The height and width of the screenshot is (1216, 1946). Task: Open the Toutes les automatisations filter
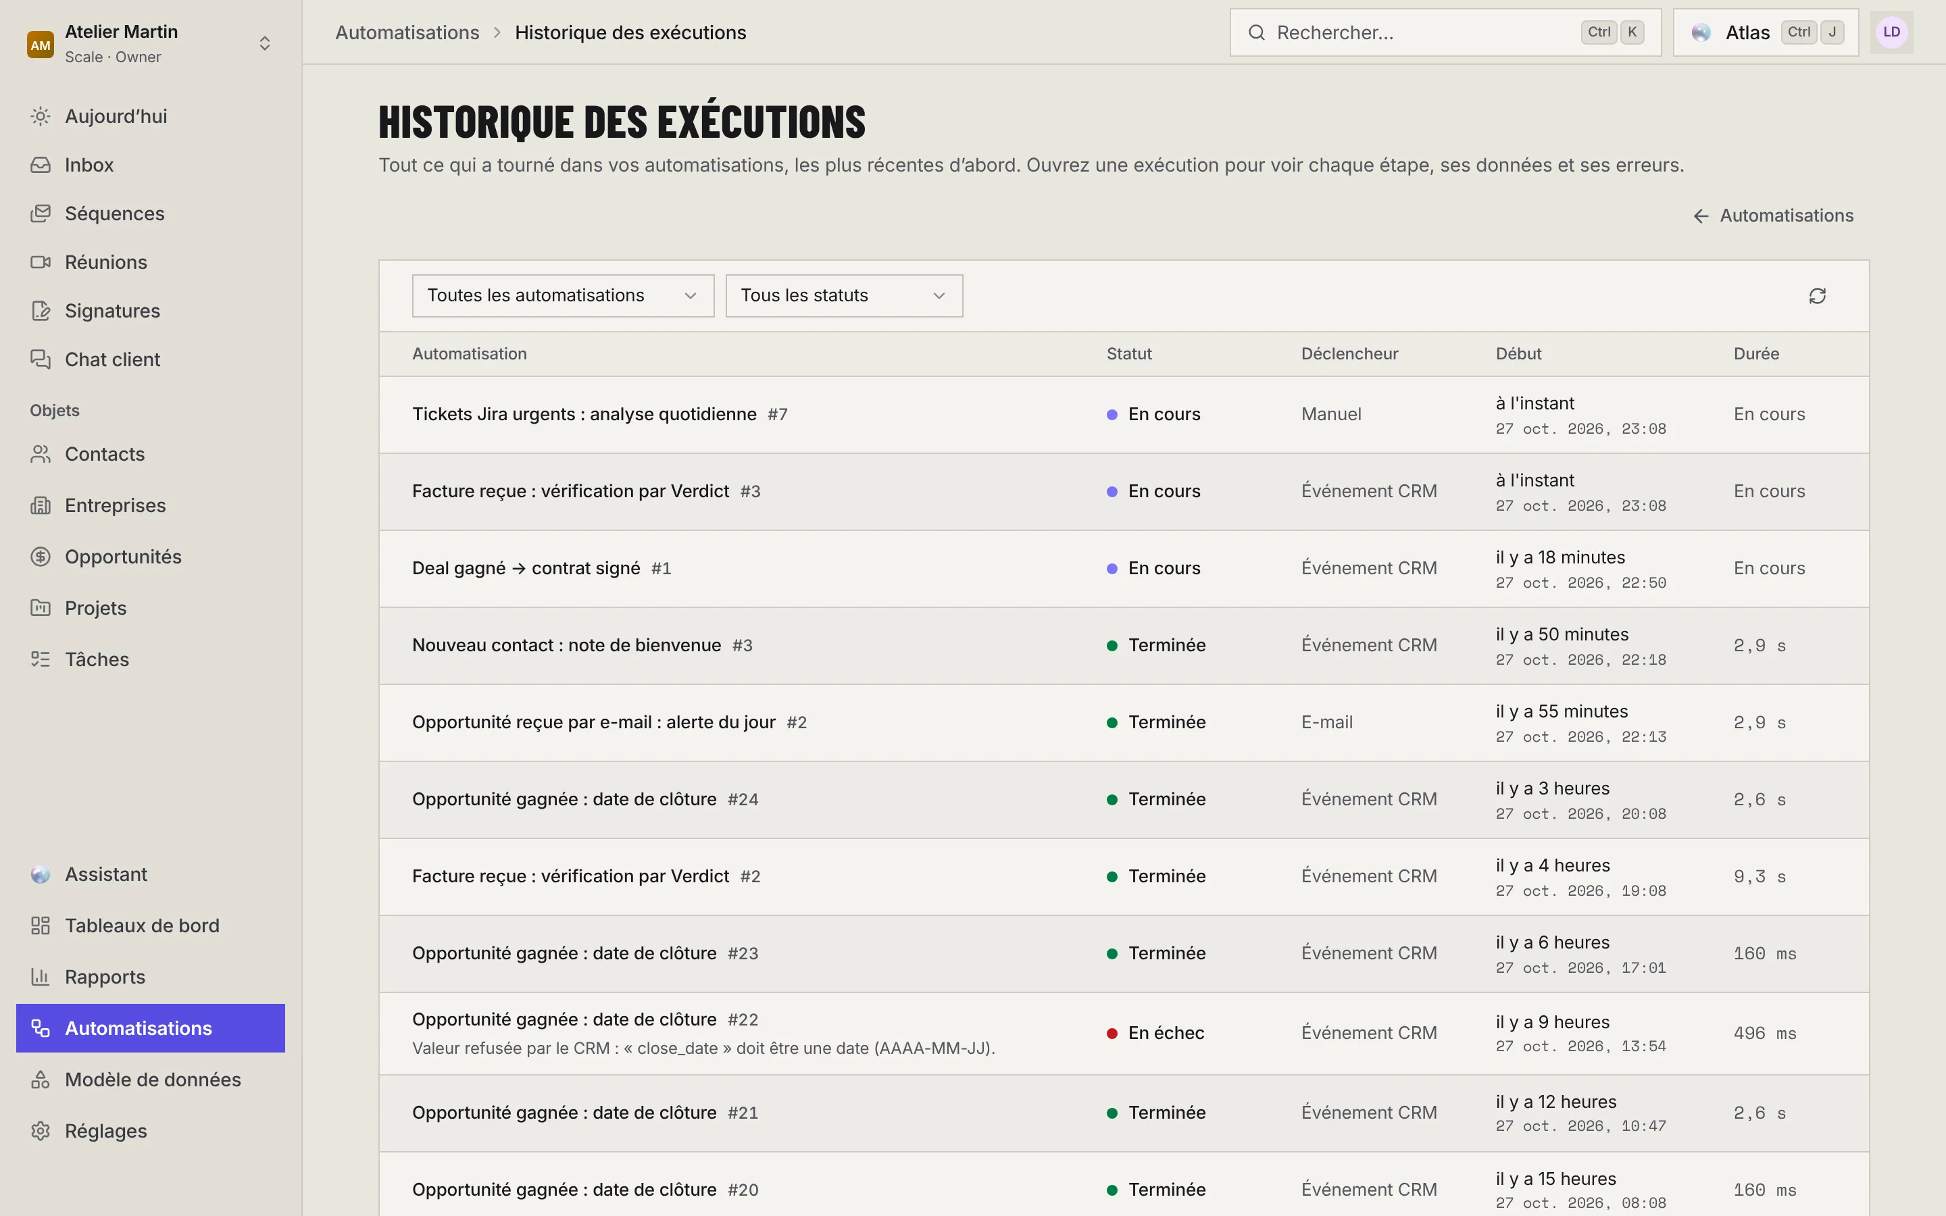click(563, 296)
